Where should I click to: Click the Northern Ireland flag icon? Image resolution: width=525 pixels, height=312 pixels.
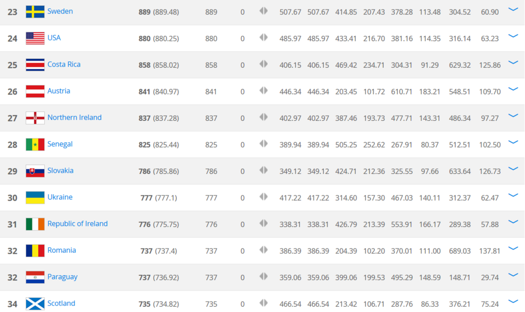point(35,118)
